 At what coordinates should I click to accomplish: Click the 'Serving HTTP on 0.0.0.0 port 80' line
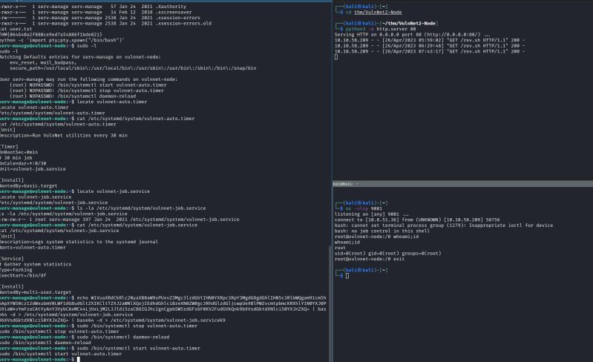[x=412, y=34]
